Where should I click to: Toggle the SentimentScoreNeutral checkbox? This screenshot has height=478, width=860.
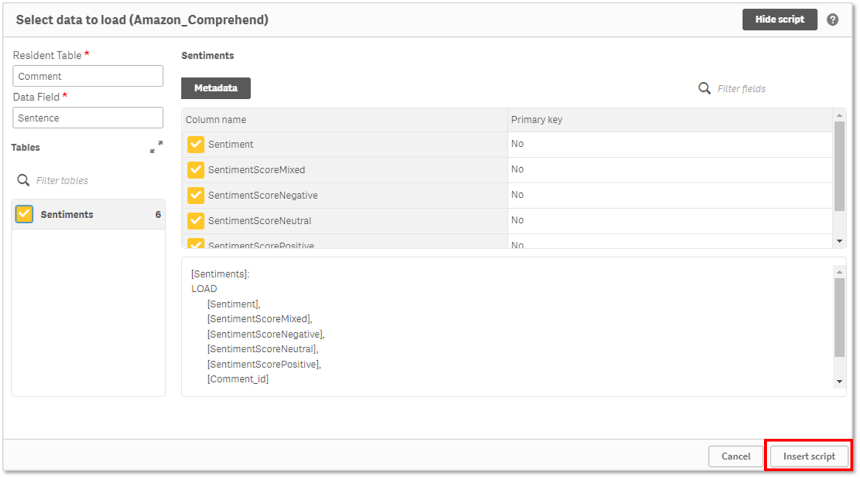(195, 220)
